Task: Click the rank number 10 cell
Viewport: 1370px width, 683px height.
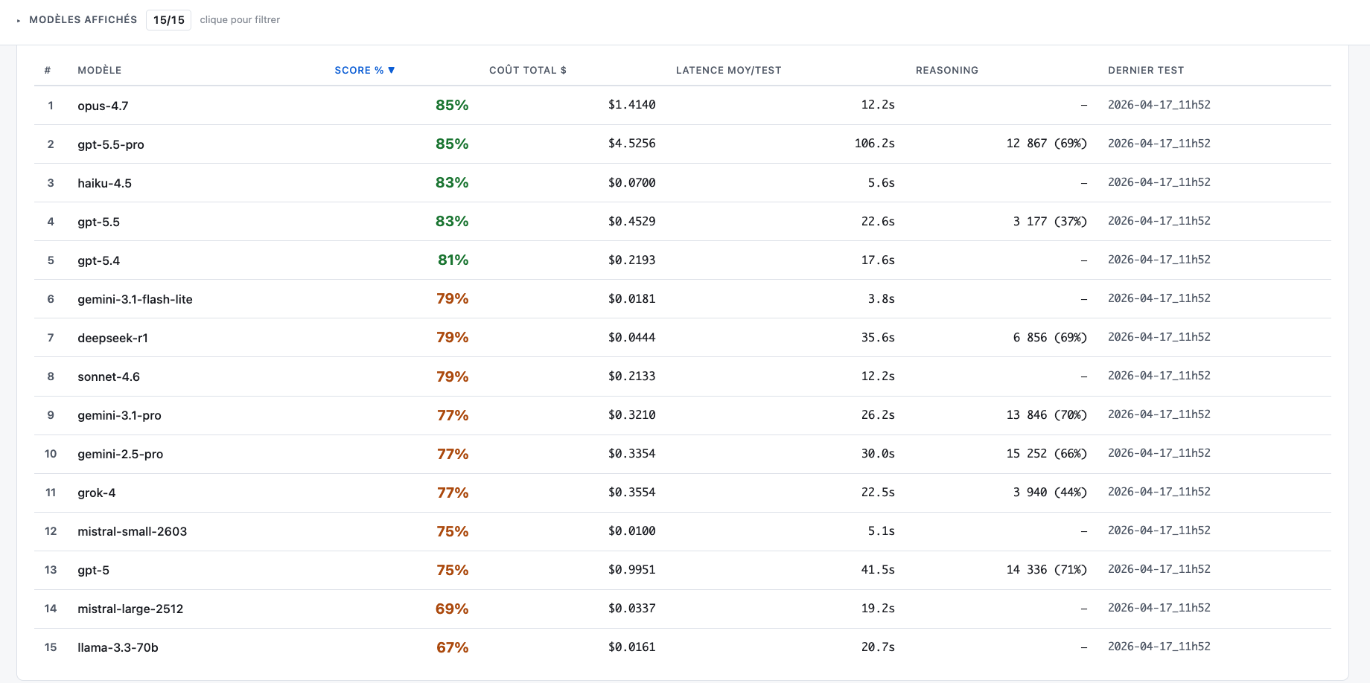Action: 51,454
